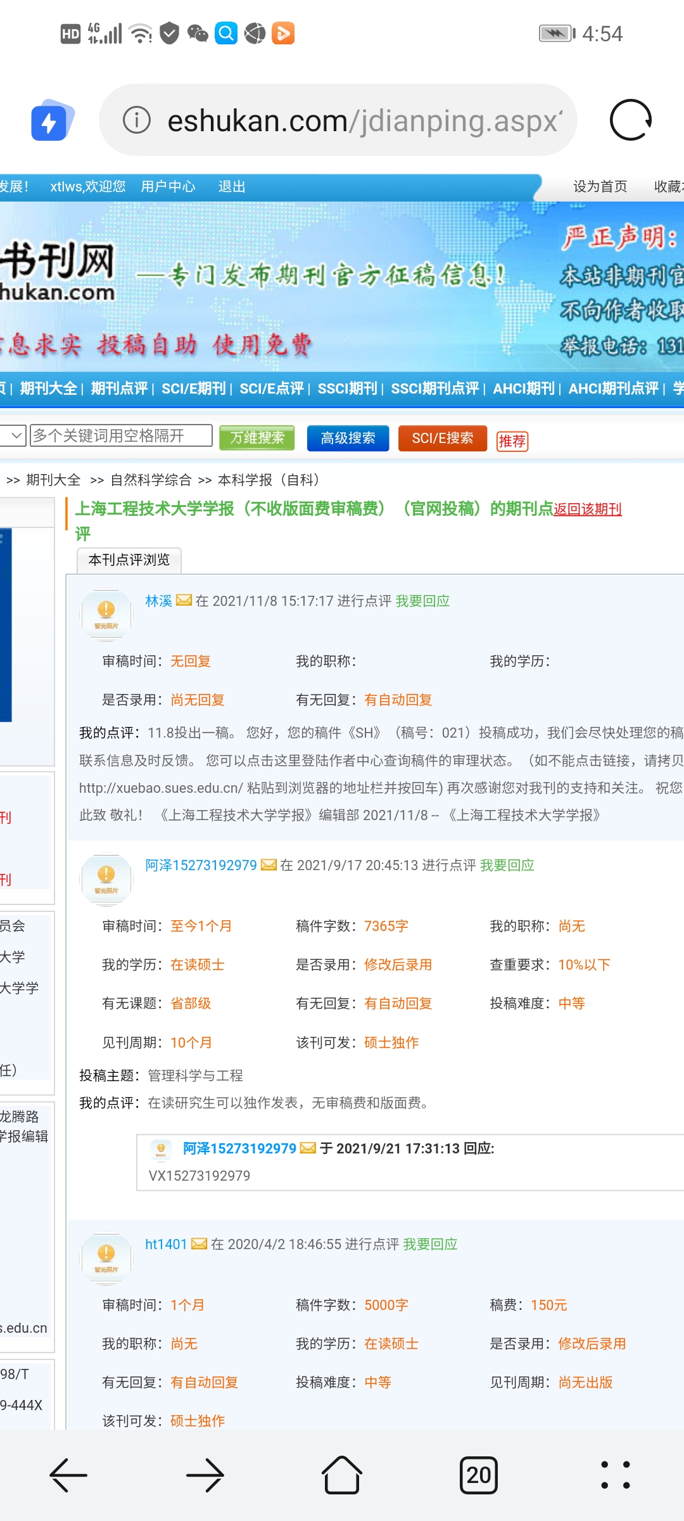Viewport: 684px width, 1521px height.
Task: Focus the keyword search input field
Action: (121, 435)
